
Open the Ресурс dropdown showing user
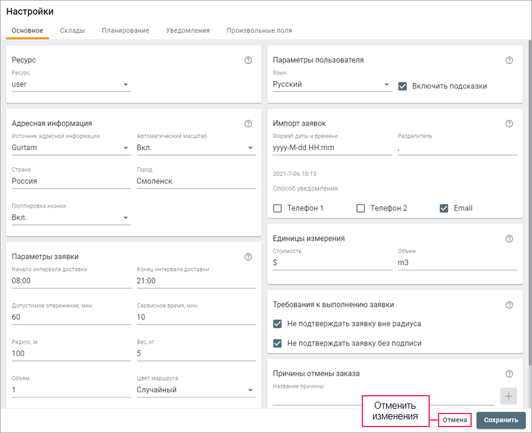(71, 85)
